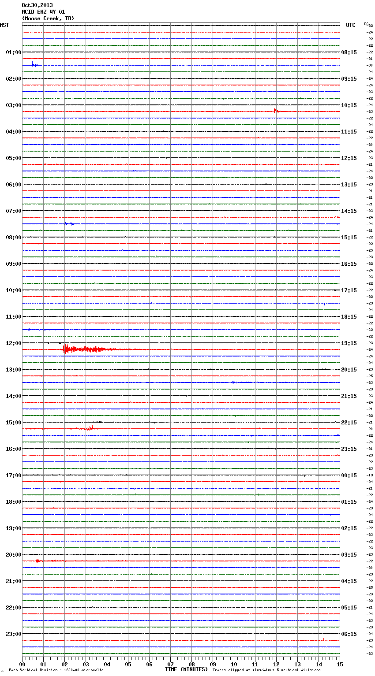Screen dimensions: 375x676
Task: Click the 07:00 MST row label
Action: (x=14, y=211)
